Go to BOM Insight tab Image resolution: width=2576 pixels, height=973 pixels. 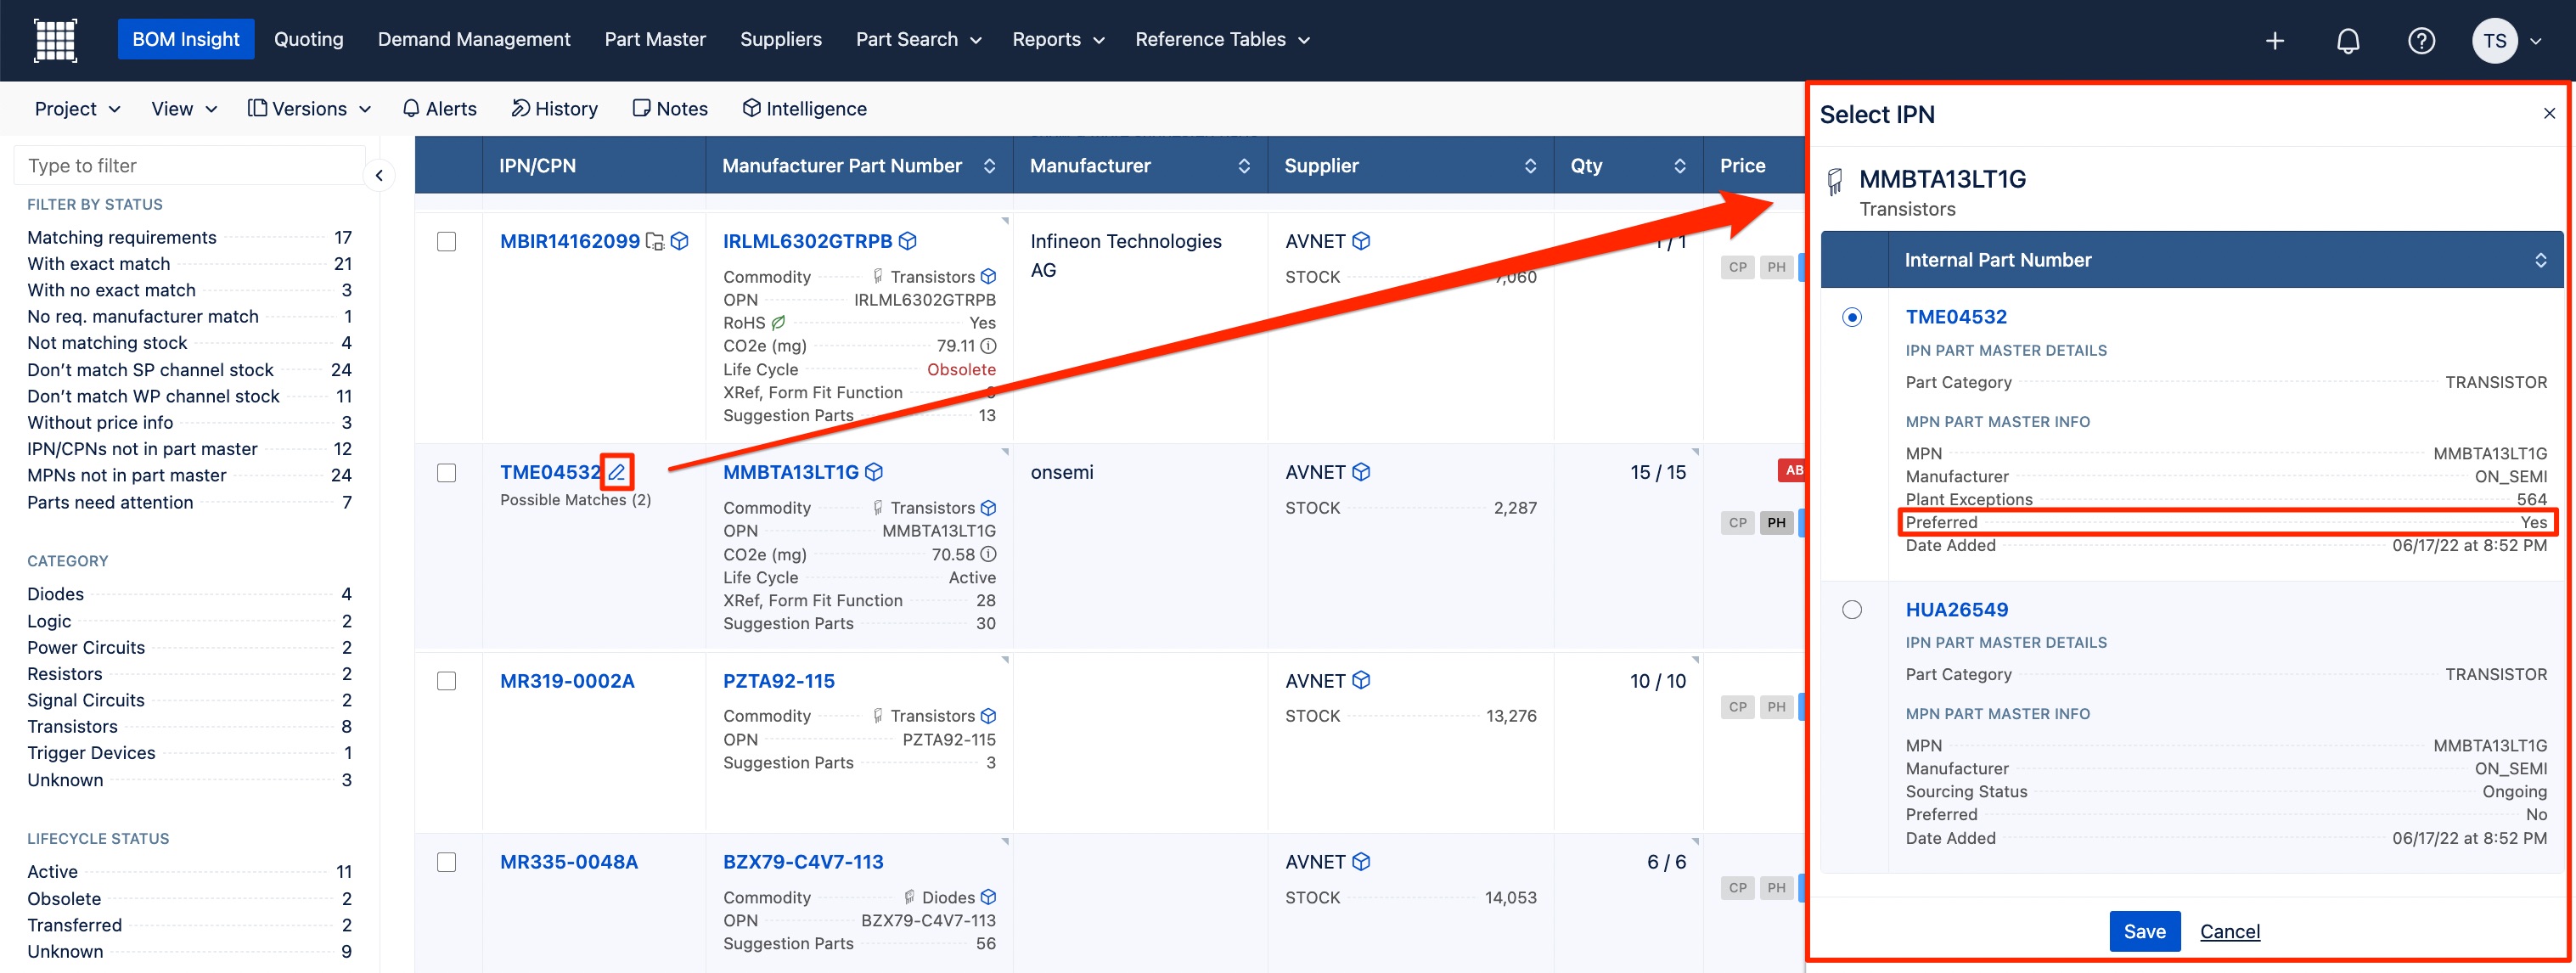(186, 40)
